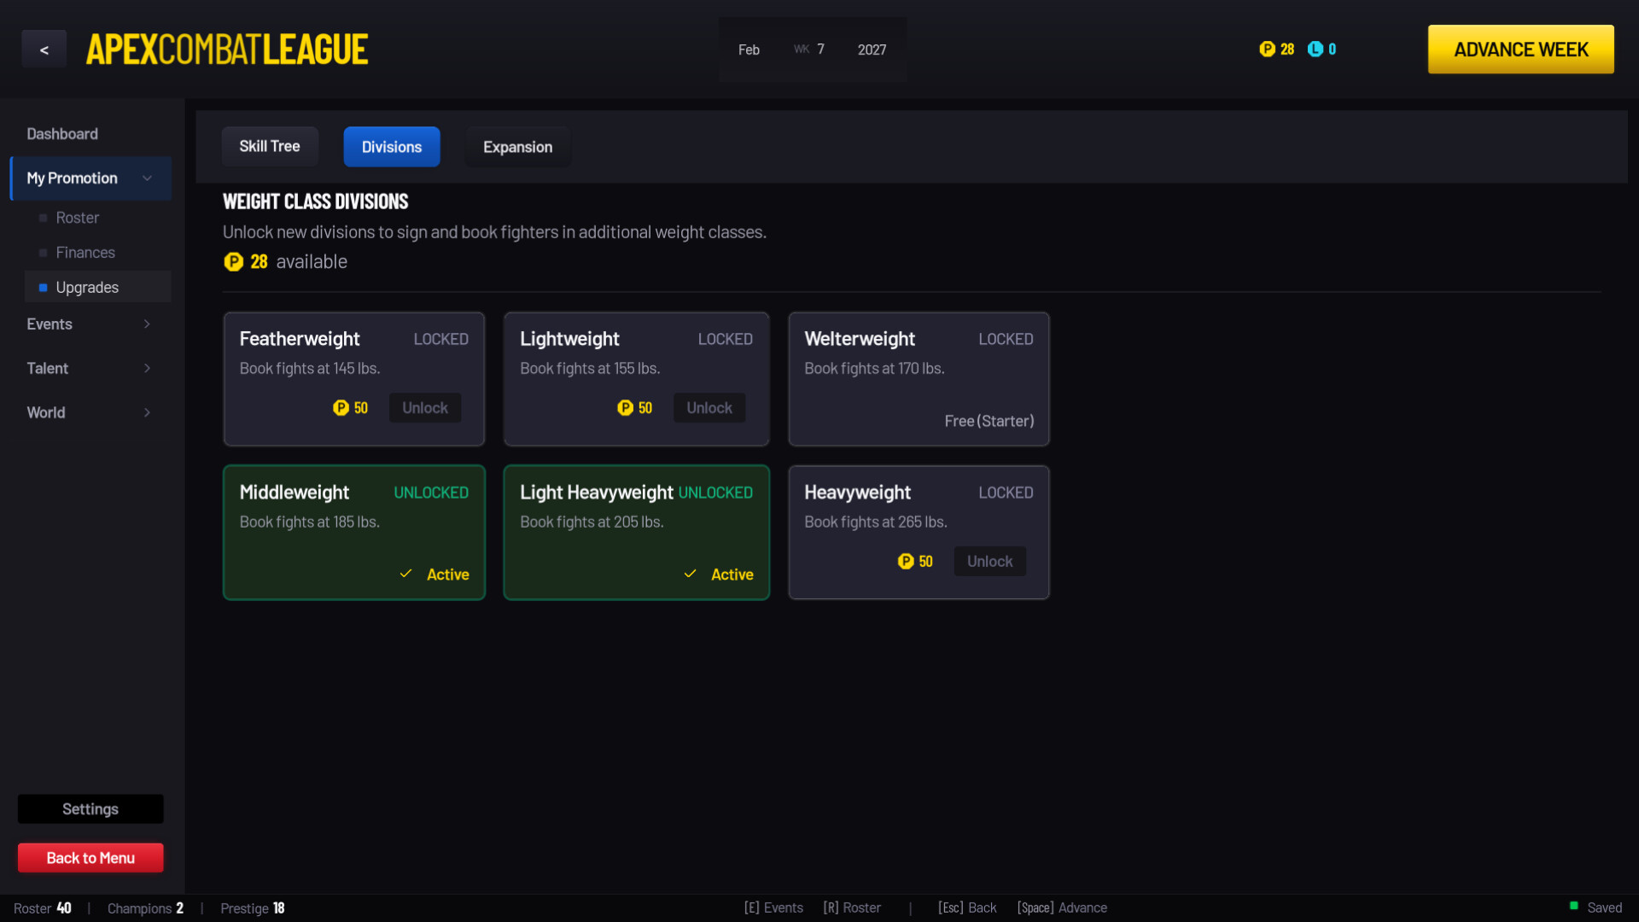Open the Expansion tab

(516, 146)
